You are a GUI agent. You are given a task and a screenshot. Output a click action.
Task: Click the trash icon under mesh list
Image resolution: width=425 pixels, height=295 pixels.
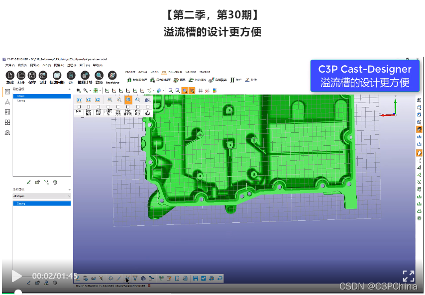(x=55, y=182)
